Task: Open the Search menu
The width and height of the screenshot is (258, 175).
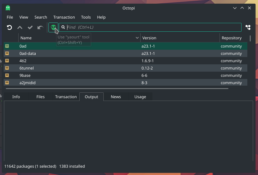Action: pyautogui.click(x=41, y=17)
